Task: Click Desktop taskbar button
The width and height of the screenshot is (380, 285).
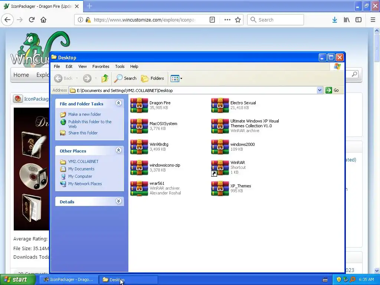Action: [128, 280]
